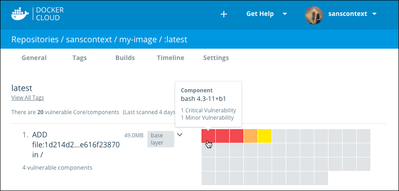Switch to the Tags tab
This screenshot has width=399, height=191.
pos(79,58)
